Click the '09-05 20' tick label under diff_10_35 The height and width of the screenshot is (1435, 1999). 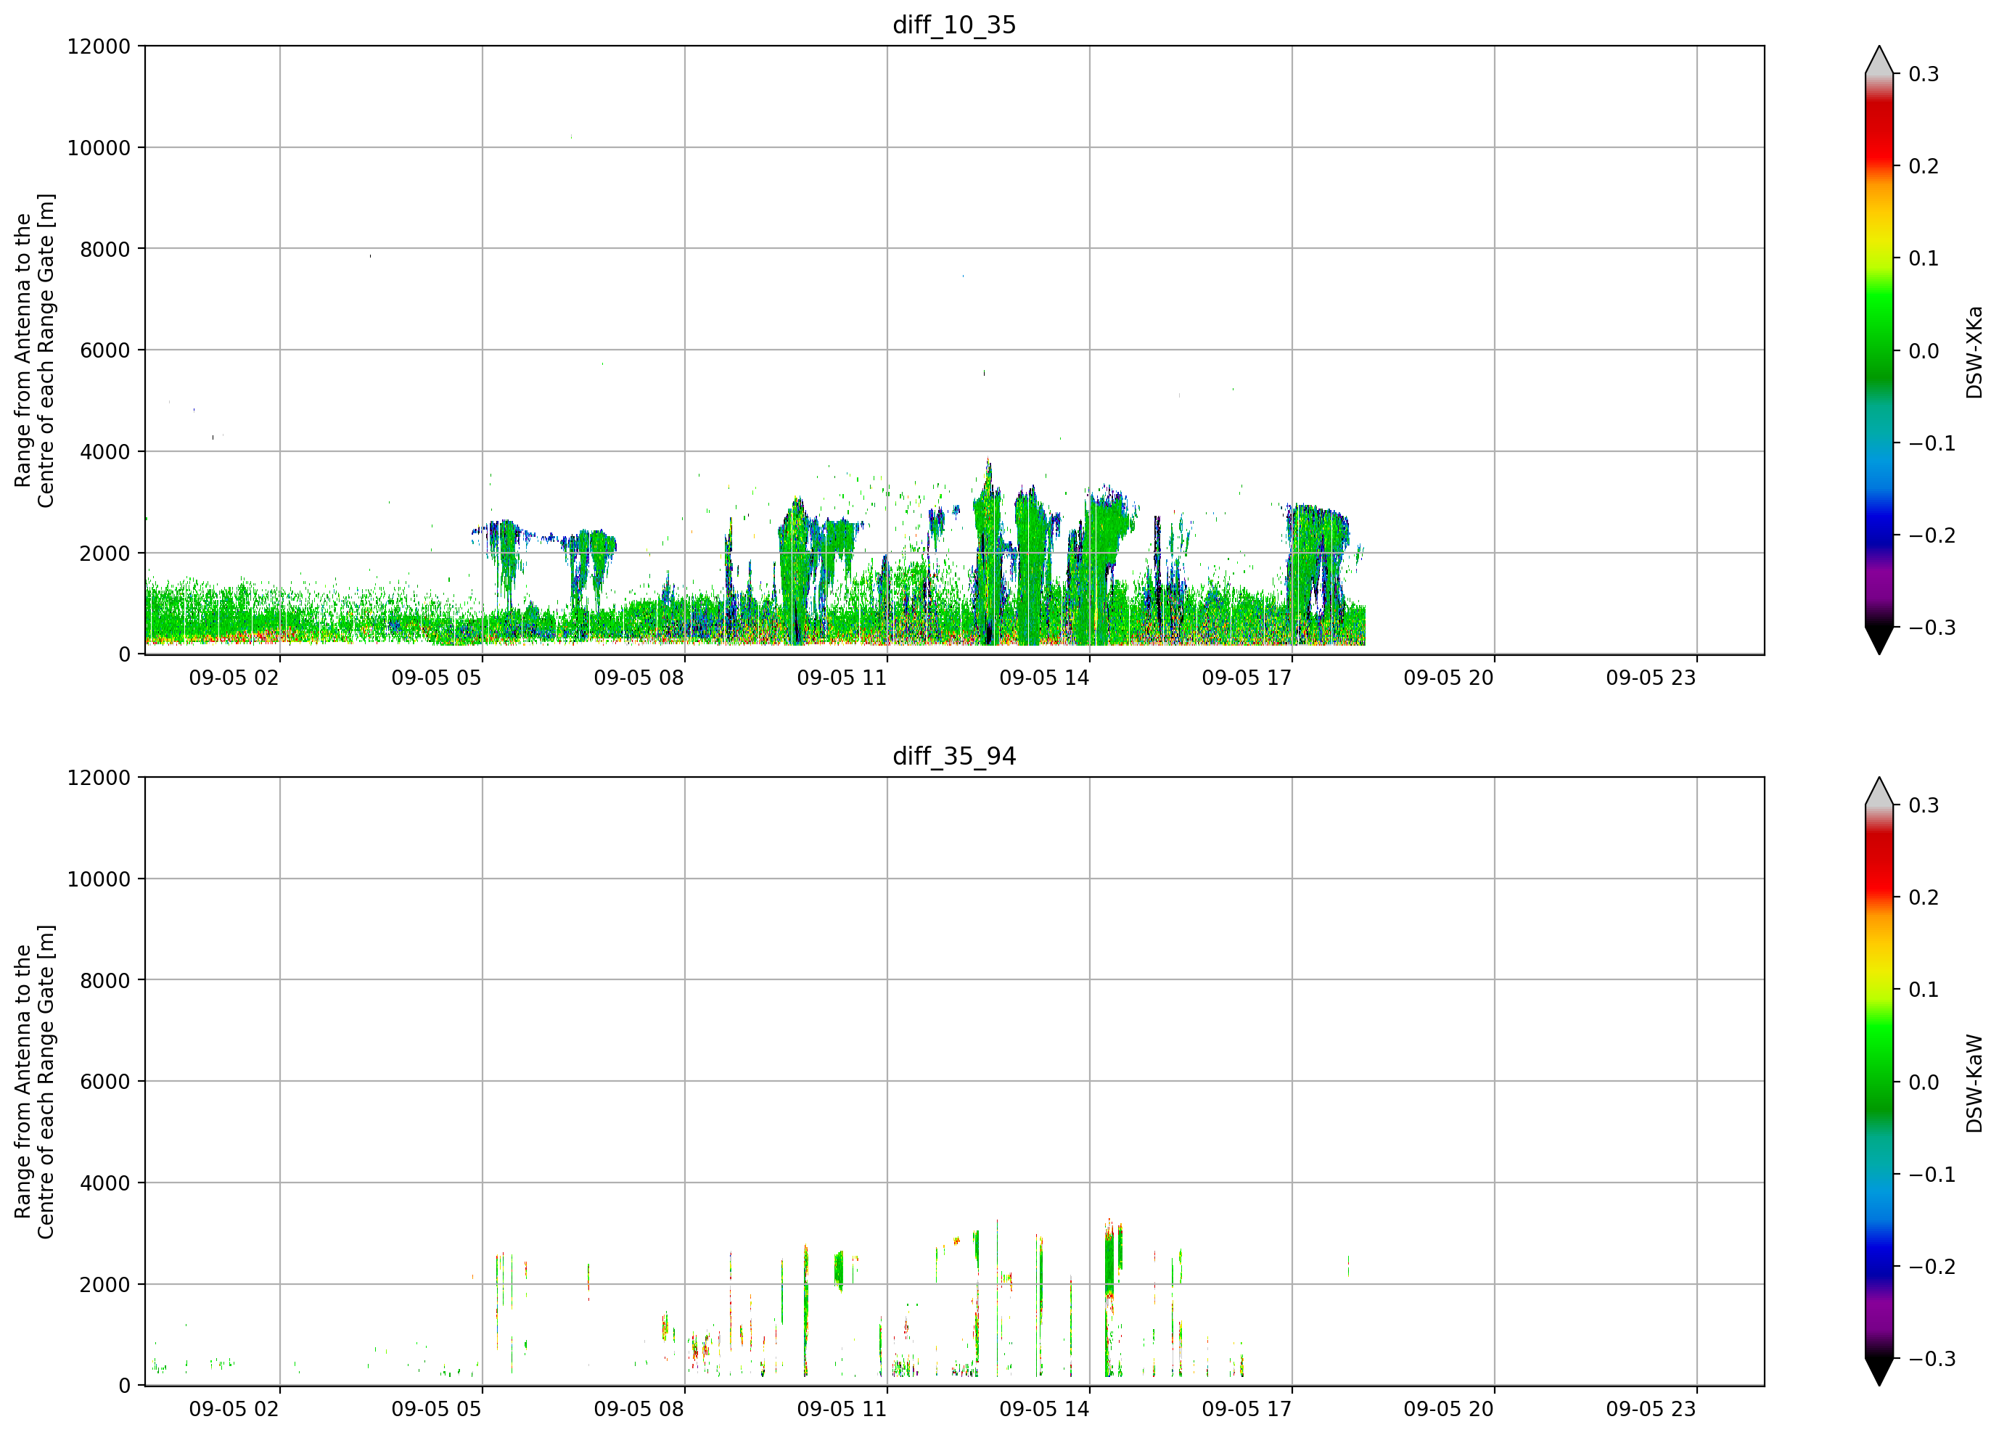click(1449, 678)
